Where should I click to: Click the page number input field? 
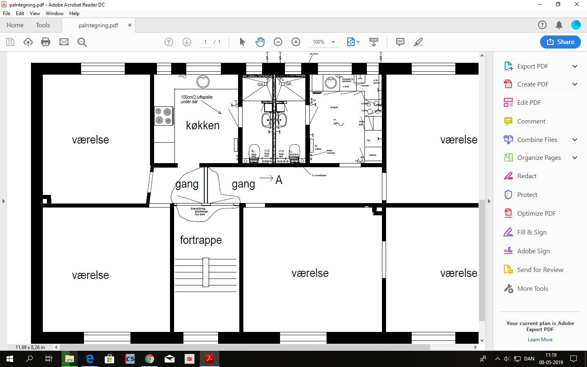click(205, 42)
